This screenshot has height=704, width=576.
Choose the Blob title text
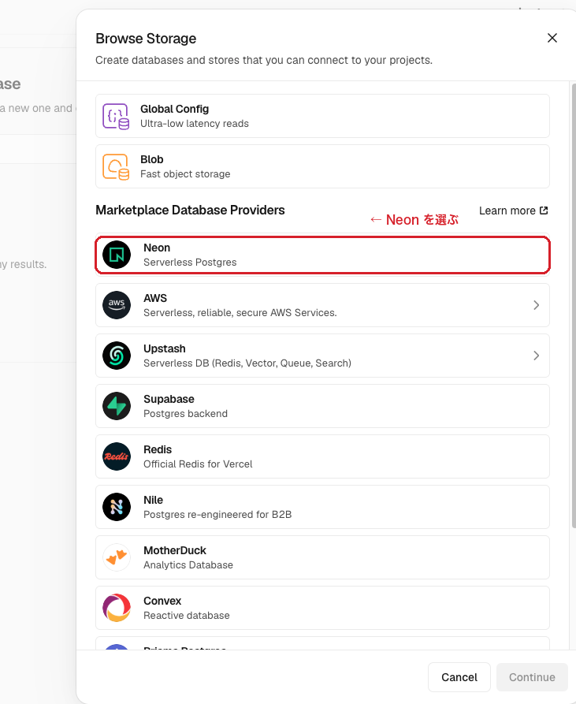[151, 159]
